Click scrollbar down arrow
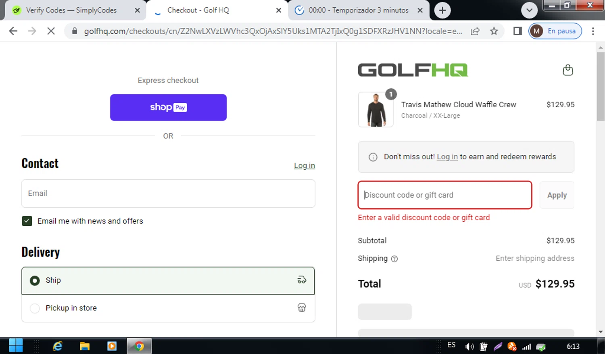Image resolution: width=605 pixels, height=354 pixels. tap(601, 332)
